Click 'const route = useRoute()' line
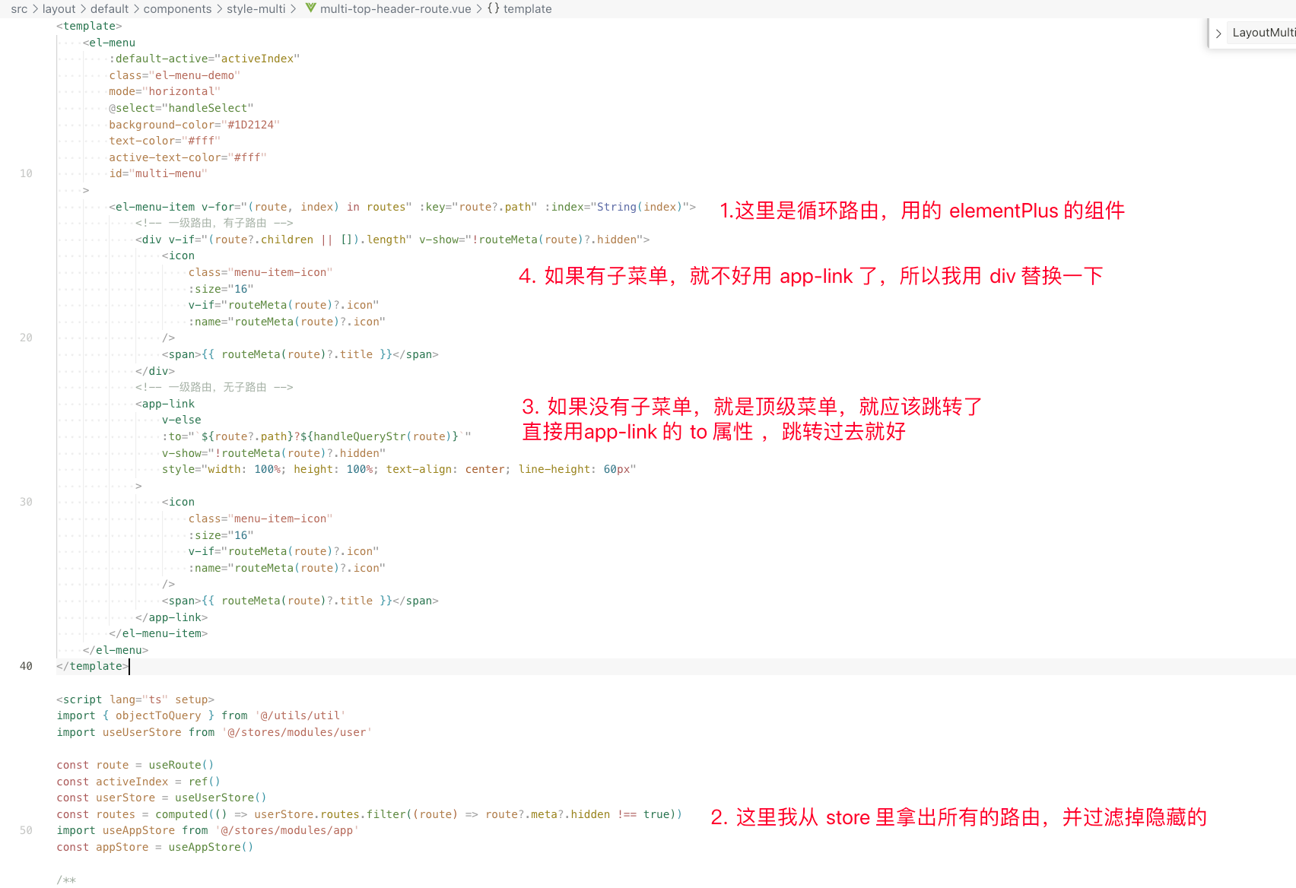 click(x=135, y=765)
